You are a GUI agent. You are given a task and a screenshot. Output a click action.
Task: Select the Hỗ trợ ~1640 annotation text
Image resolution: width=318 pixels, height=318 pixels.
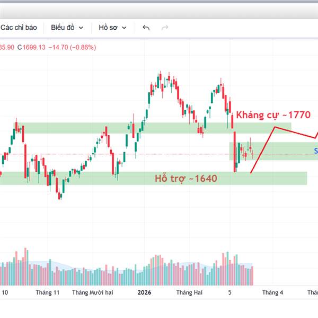pos(186,179)
